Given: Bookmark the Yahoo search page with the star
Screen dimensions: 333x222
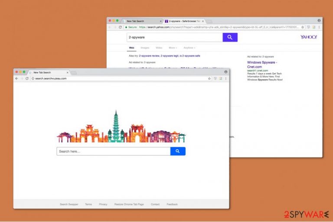Looking at the screenshot, I should click(x=303, y=27).
